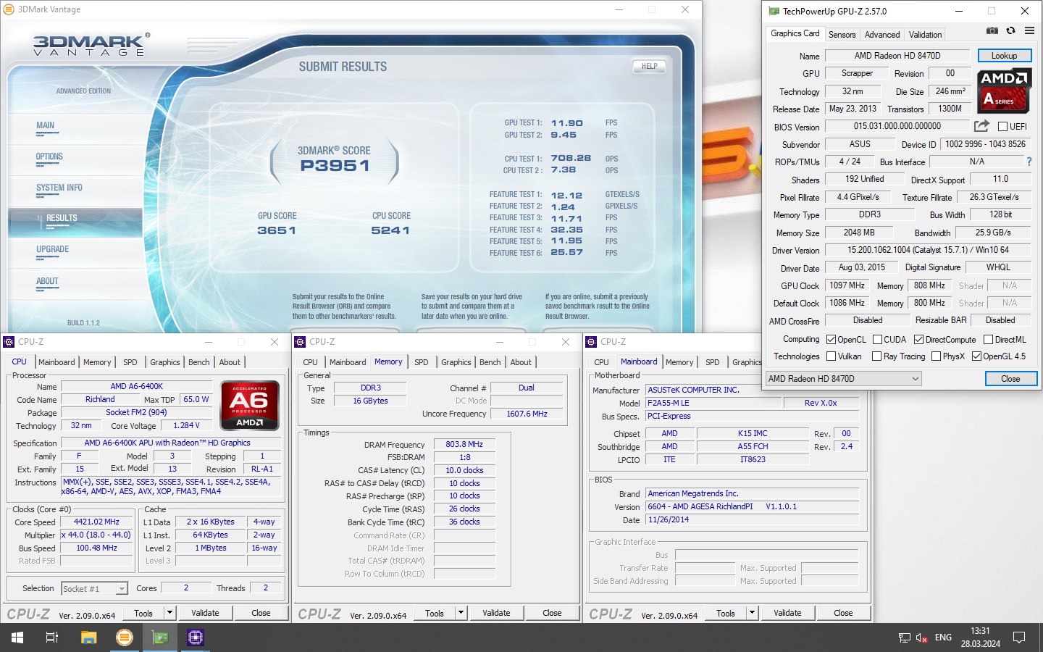Click the GPU-Z refresh icon
The height and width of the screenshot is (652, 1043).
1010,30
